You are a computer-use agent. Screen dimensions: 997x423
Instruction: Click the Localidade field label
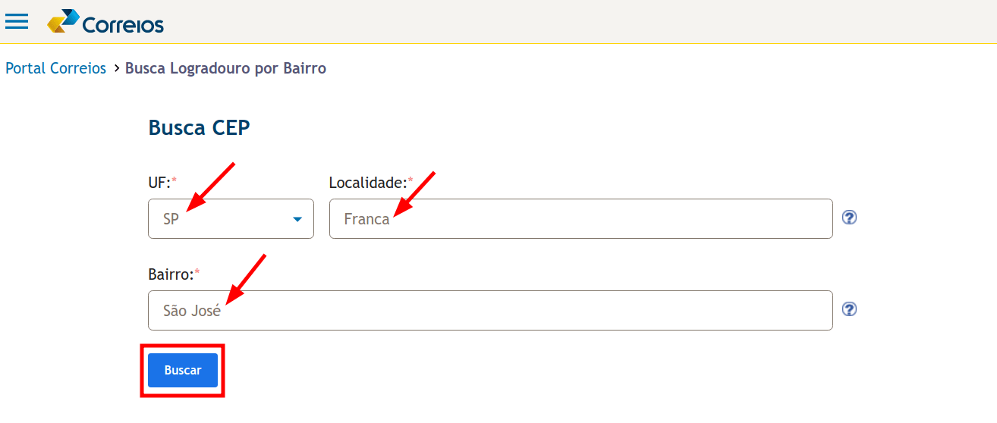pyautogui.click(x=367, y=183)
